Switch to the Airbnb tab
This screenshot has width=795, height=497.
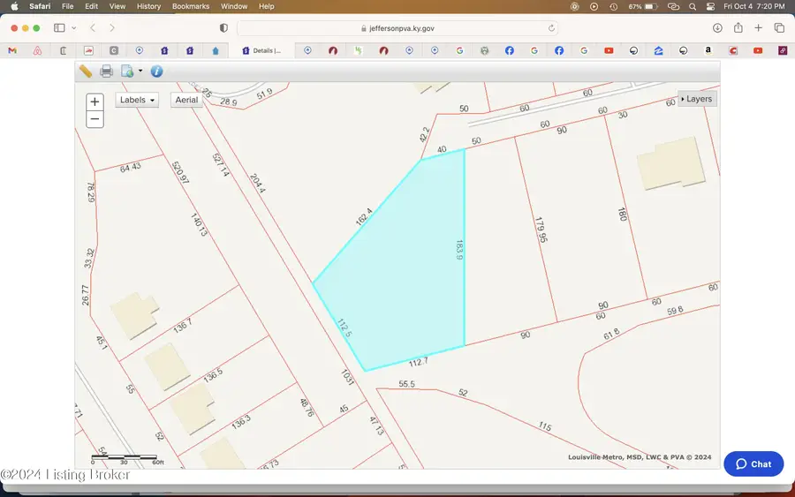(x=37, y=50)
